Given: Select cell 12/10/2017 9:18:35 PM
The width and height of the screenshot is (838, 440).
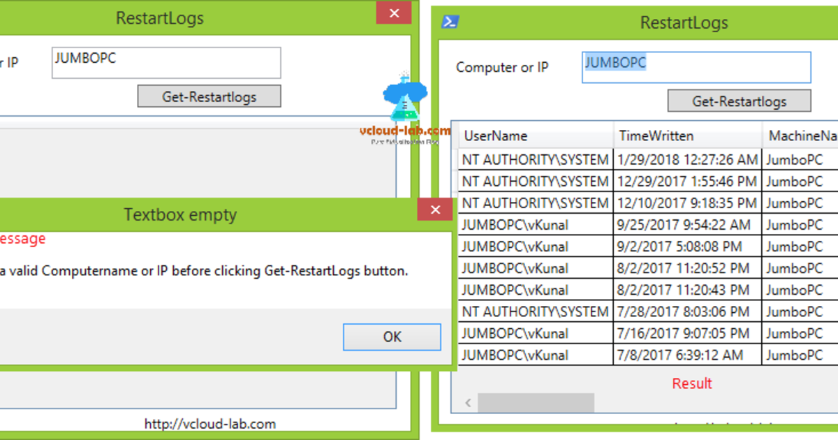Looking at the screenshot, I should 687,203.
